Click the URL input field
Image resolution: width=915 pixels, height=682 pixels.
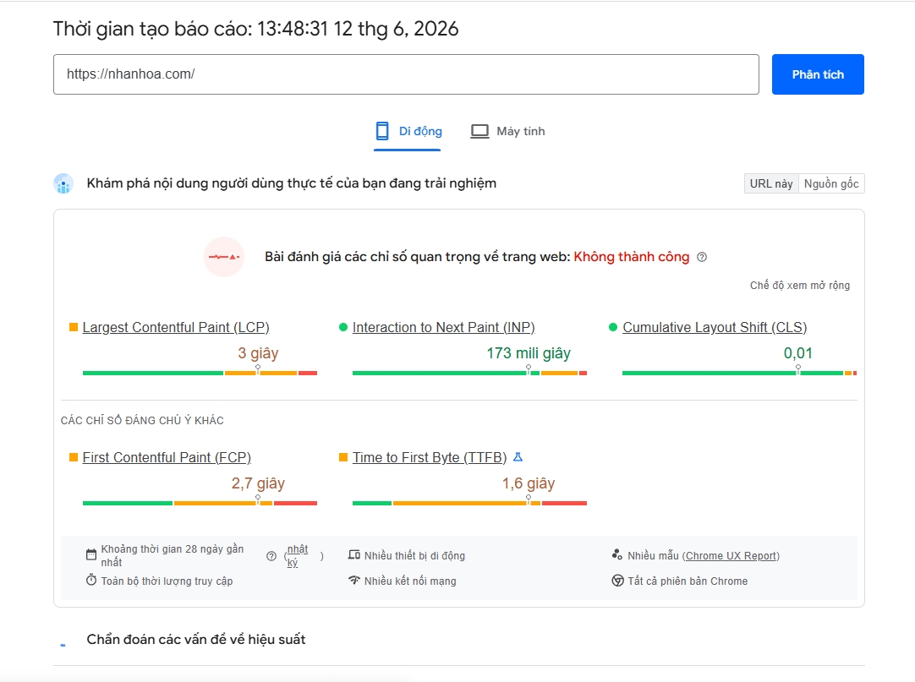click(x=406, y=74)
